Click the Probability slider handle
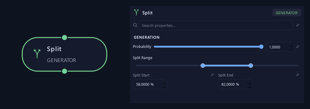The width and height of the screenshot is (310, 109). click(x=261, y=47)
